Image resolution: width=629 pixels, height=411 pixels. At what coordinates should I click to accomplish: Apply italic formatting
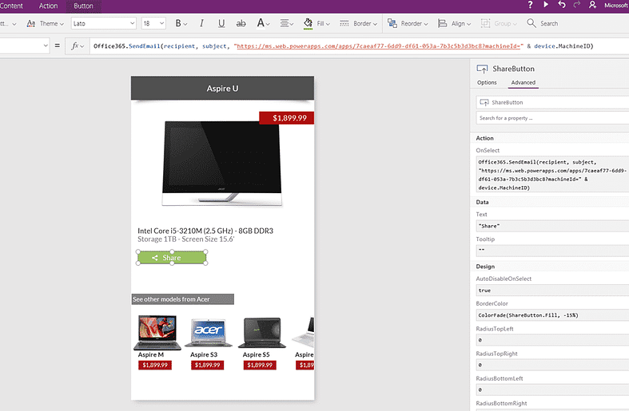click(201, 24)
